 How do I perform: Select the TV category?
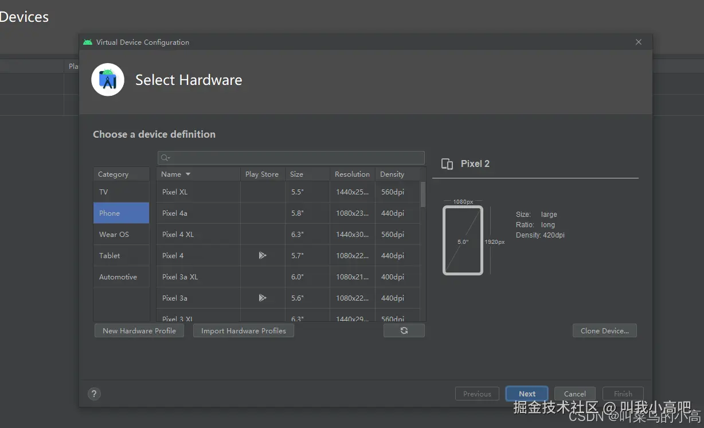122,192
